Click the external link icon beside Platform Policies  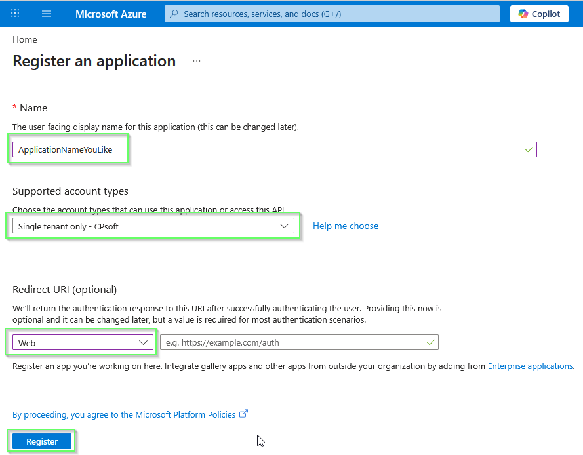tap(243, 414)
